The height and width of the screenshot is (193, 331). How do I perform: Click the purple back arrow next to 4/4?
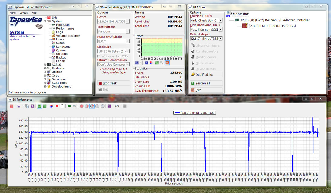pyautogui.click(x=109, y=106)
